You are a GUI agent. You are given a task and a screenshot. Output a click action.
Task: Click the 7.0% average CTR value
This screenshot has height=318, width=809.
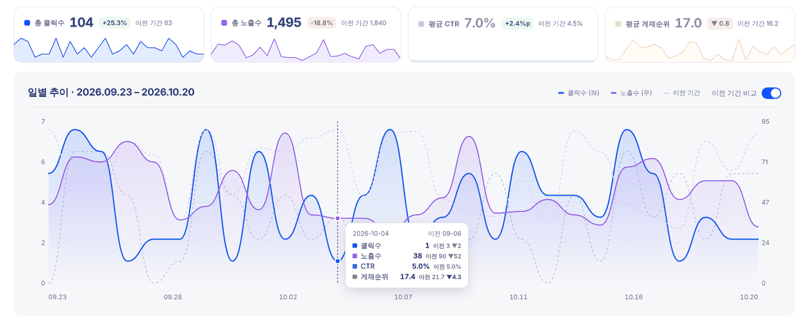pos(480,23)
